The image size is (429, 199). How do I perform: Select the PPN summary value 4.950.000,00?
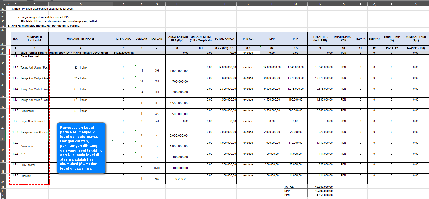point(320,195)
